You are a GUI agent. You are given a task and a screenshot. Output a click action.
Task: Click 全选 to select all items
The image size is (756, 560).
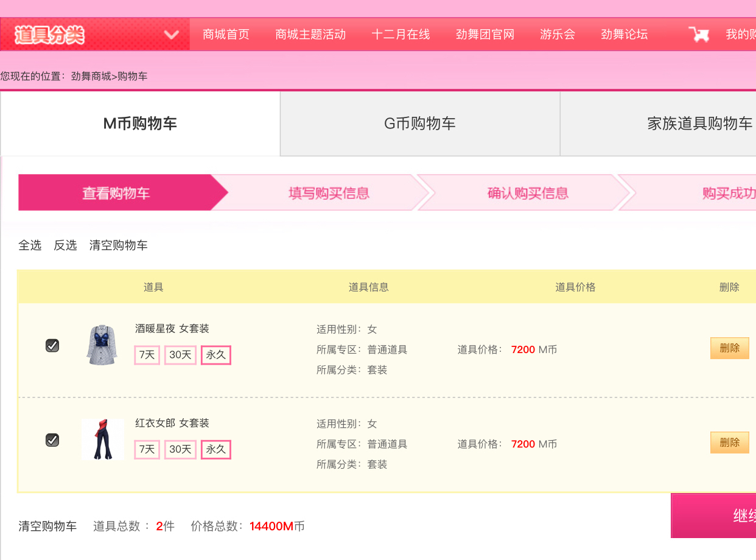tap(30, 245)
